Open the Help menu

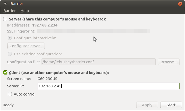[x=25, y=11]
